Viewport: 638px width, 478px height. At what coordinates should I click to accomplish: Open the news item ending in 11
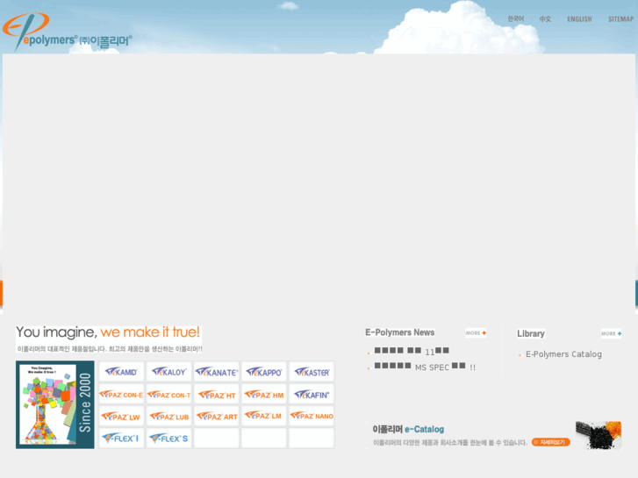[412, 351]
